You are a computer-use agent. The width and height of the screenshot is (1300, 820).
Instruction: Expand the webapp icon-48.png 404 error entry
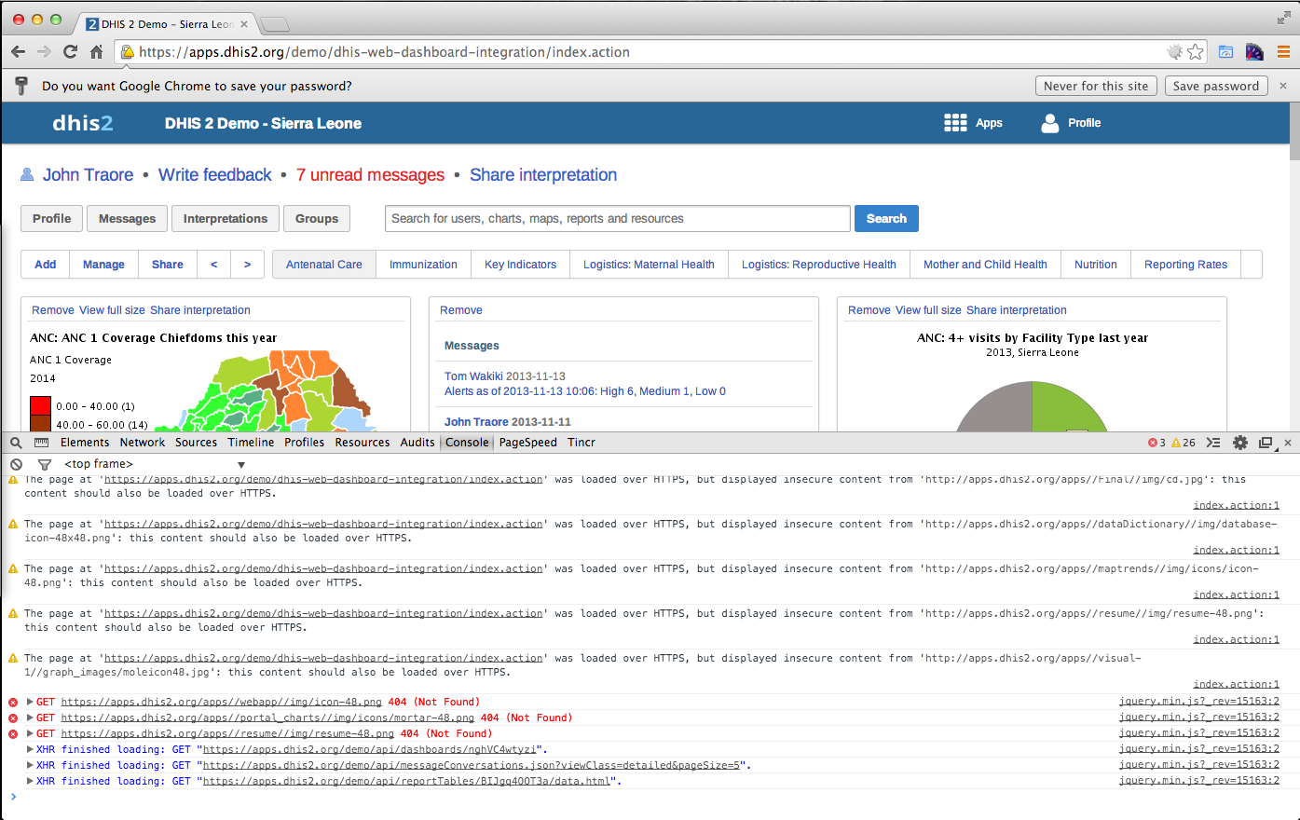click(30, 702)
